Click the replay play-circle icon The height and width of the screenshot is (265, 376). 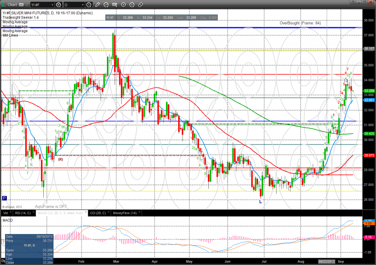point(123,5)
